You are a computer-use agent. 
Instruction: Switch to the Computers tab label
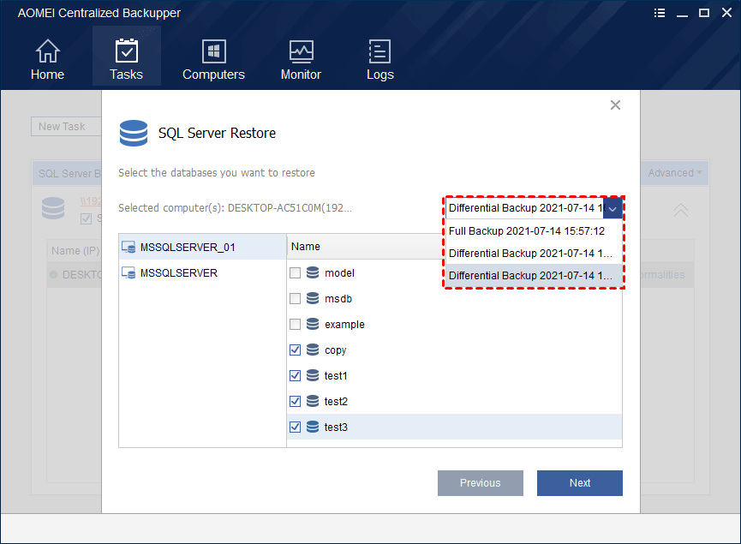pyautogui.click(x=213, y=75)
